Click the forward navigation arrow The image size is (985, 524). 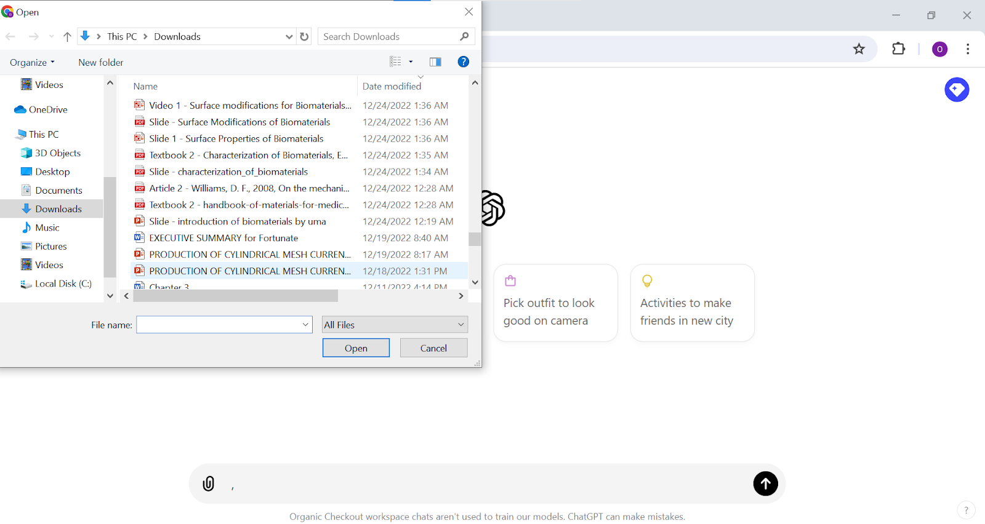coord(33,36)
